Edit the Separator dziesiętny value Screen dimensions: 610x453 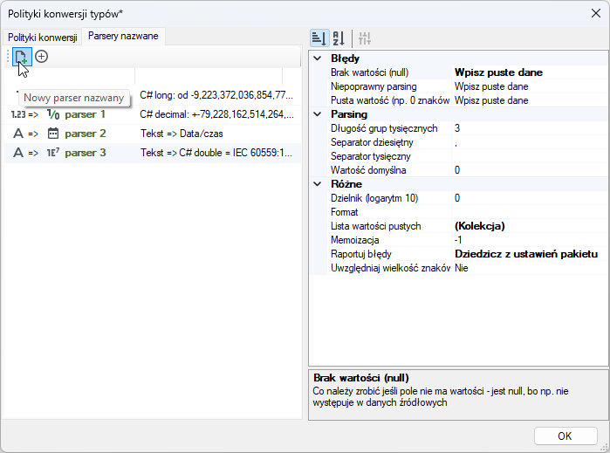pyautogui.click(x=530, y=142)
